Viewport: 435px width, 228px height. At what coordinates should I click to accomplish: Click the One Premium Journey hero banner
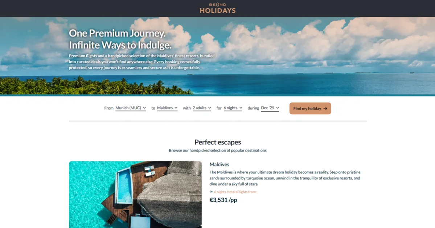218,56
